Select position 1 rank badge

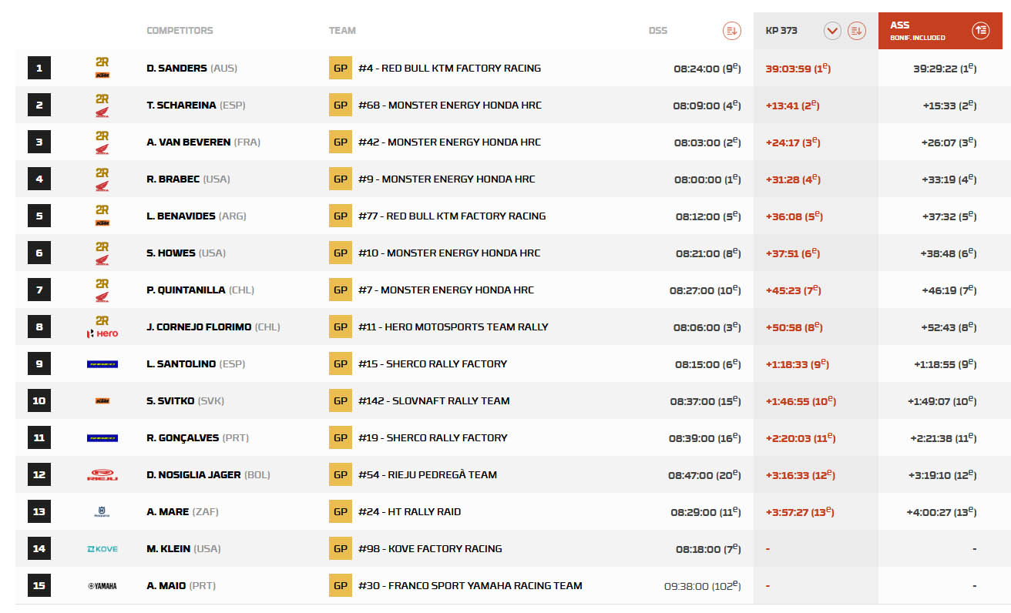coord(39,68)
